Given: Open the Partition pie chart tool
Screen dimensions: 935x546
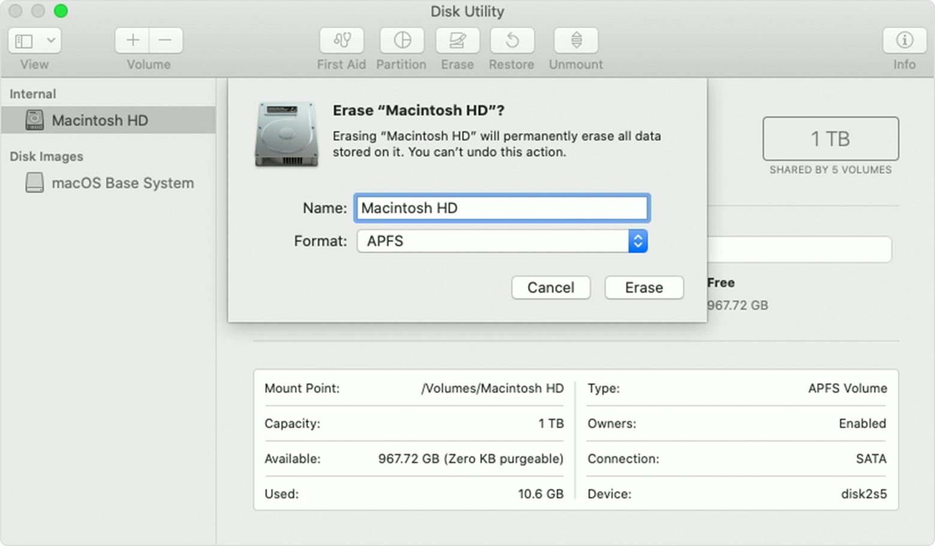Looking at the screenshot, I should pyautogui.click(x=402, y=40).
